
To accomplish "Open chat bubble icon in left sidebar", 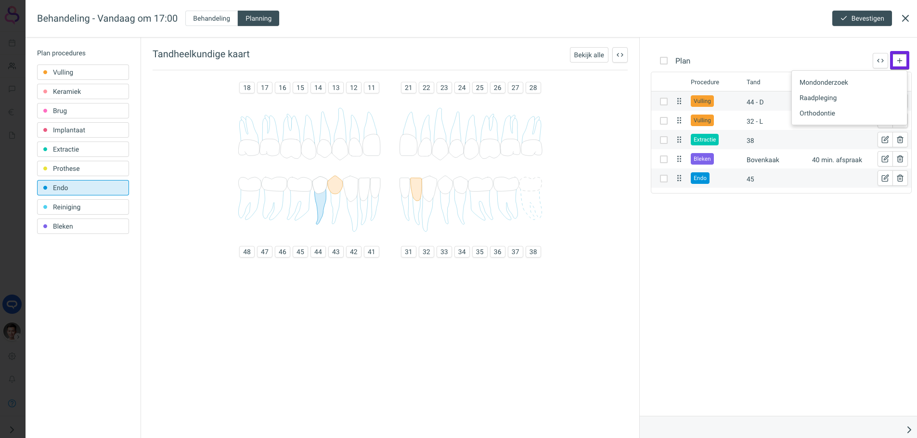I will pos(12,89).
